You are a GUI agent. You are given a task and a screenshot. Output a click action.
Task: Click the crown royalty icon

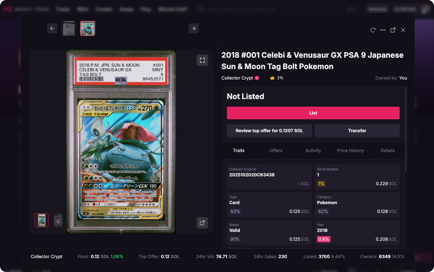point(272,78)
